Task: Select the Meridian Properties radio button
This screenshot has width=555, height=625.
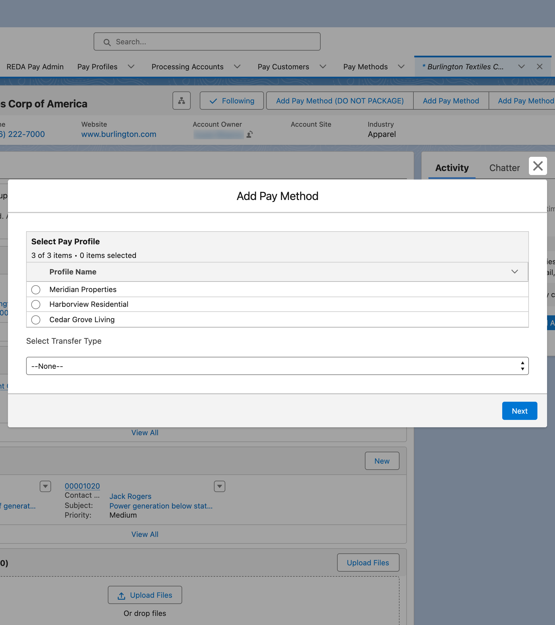Action: 36,289
